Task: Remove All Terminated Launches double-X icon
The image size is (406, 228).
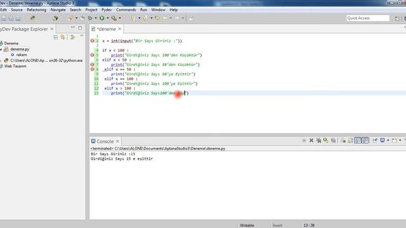Action: pyautogui.click(x=318, y=141)
